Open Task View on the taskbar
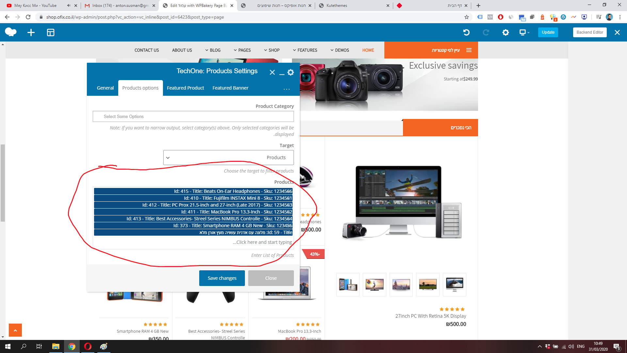This screenshot has height=353, width=627. pyautogui.click(x=39, y=346)
